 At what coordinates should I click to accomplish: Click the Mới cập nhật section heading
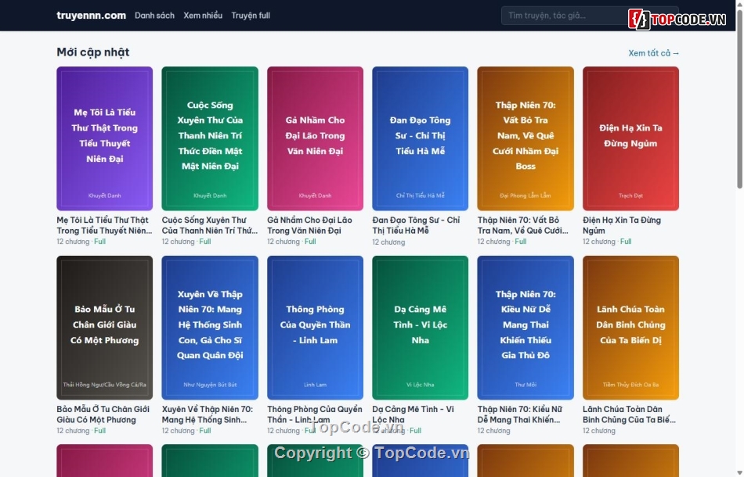[x=93, y=52]
